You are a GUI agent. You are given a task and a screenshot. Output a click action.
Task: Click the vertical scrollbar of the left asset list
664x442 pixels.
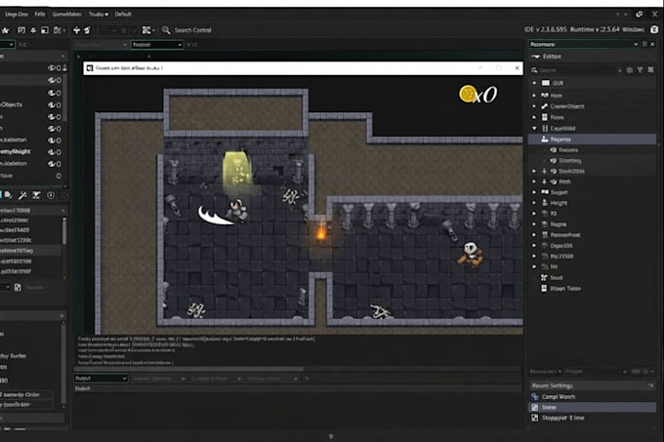(x=64, y=231)
